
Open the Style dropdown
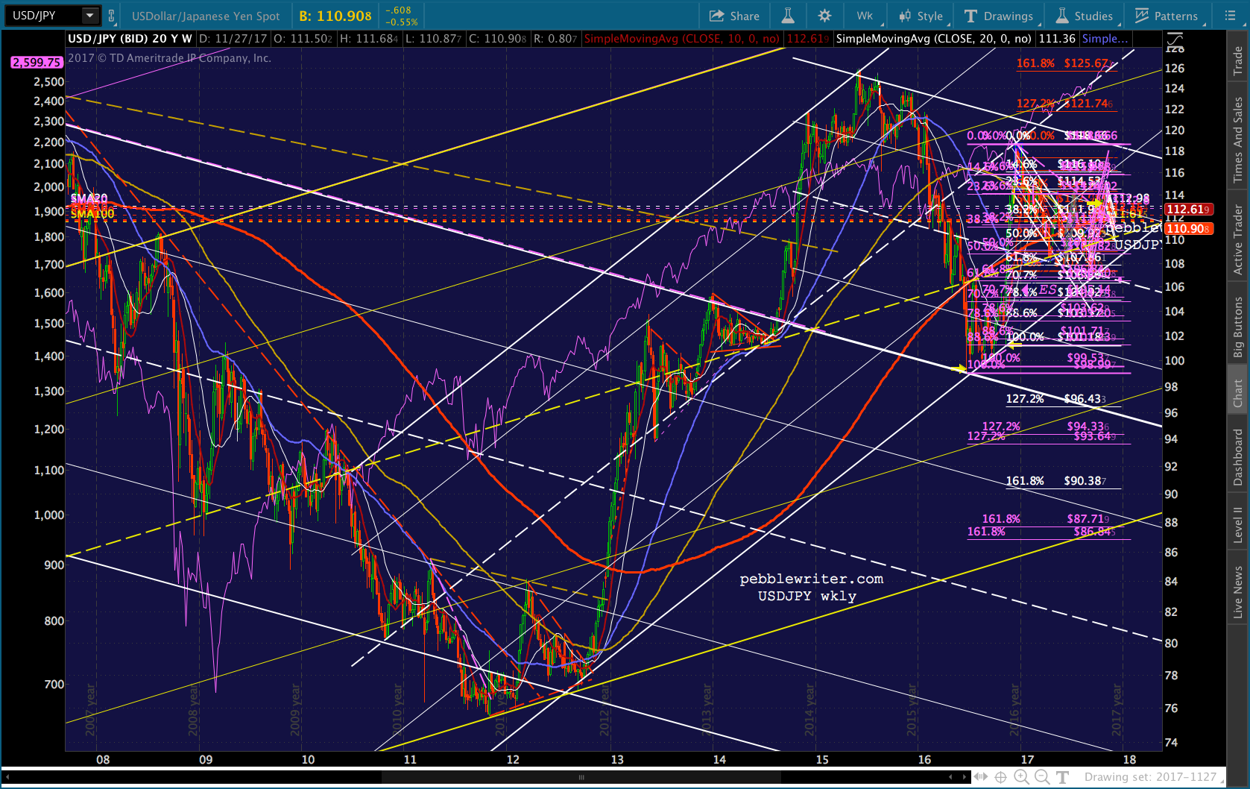point(921,16)
